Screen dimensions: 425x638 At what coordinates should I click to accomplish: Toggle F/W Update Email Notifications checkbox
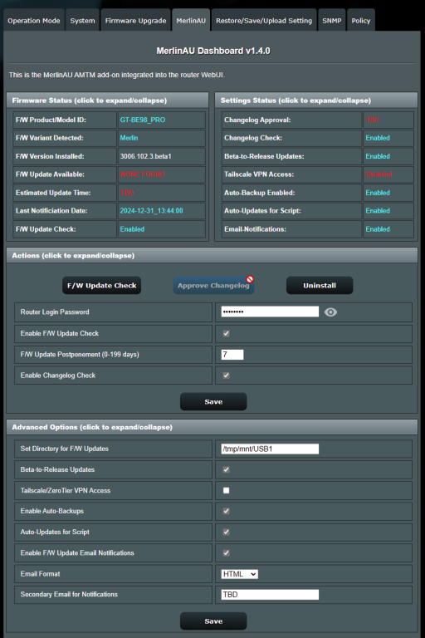[x=227, y=553]
